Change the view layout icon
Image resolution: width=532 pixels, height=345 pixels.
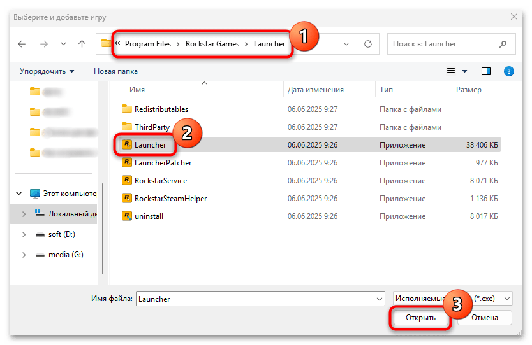[450, 71]
